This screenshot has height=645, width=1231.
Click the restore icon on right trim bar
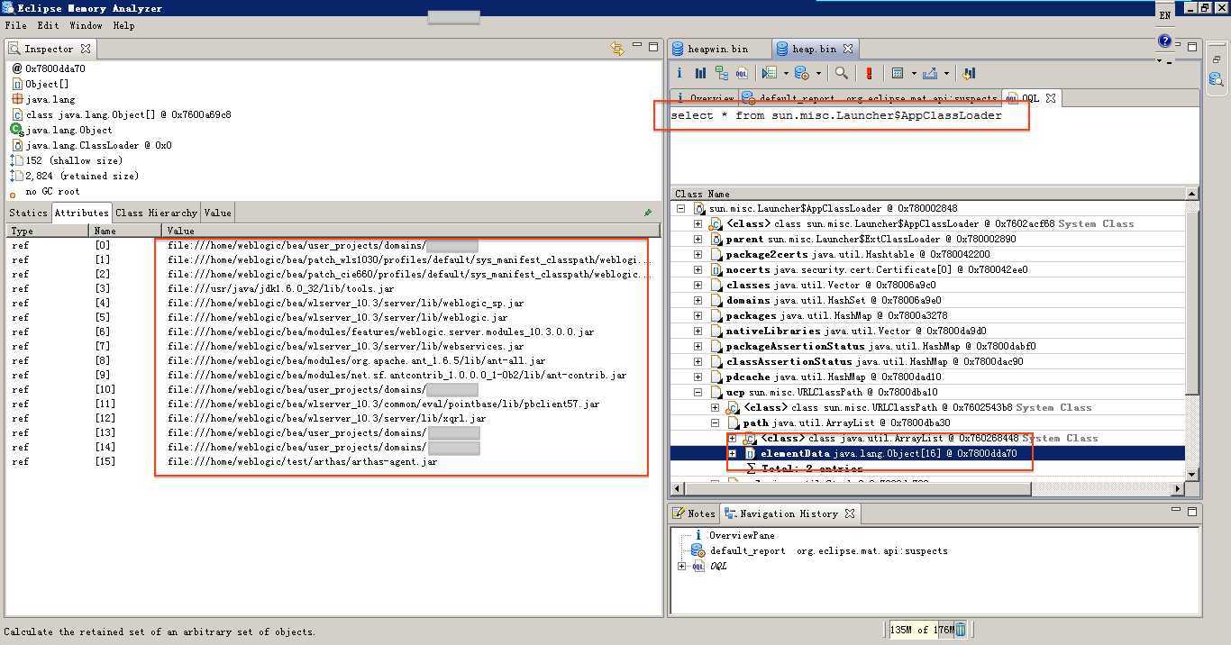click(1216, 59)
